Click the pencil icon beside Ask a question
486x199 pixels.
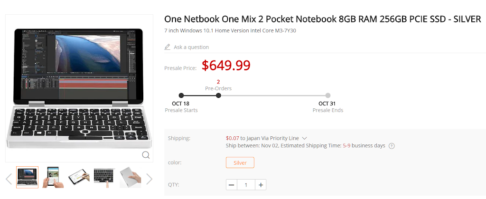[167, 47]
